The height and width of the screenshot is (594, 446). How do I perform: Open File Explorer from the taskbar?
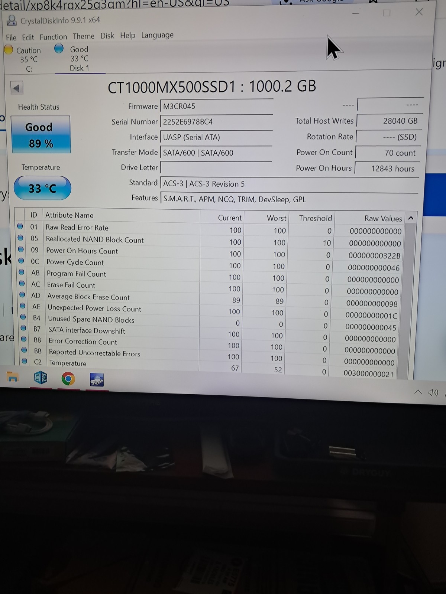[13, 377]
